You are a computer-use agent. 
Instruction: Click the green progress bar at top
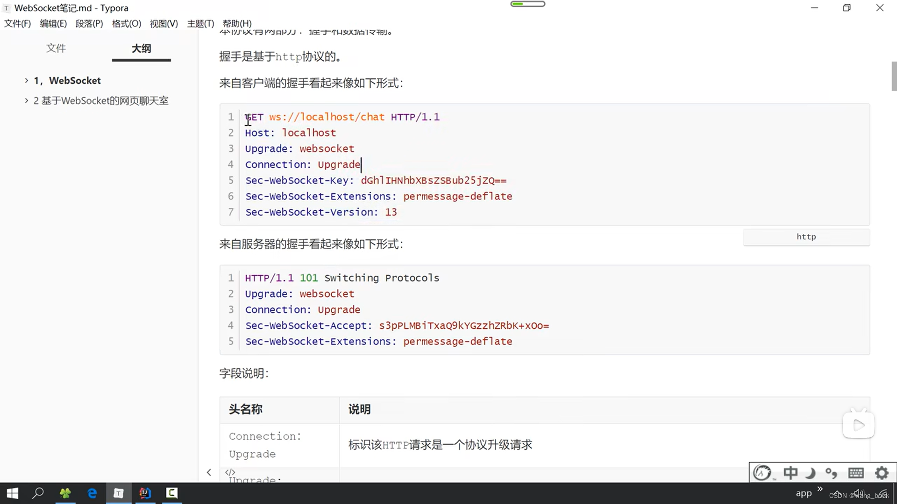pyautogui.click(x=527, y=4)
